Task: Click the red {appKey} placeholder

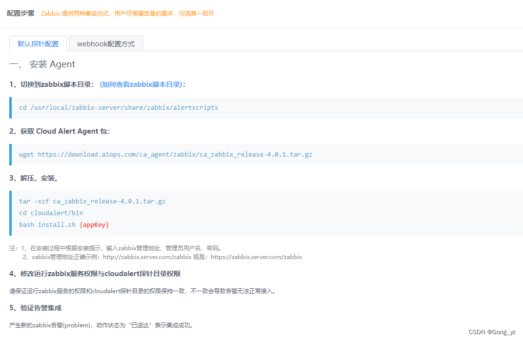Action: click(94, 225)
